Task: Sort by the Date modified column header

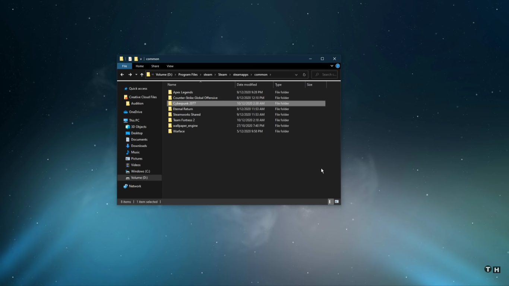Action: tap(254, 85)
